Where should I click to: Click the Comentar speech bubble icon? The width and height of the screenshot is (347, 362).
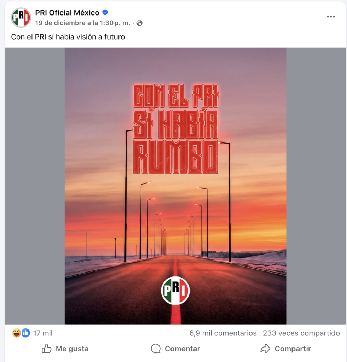[156, 349]
